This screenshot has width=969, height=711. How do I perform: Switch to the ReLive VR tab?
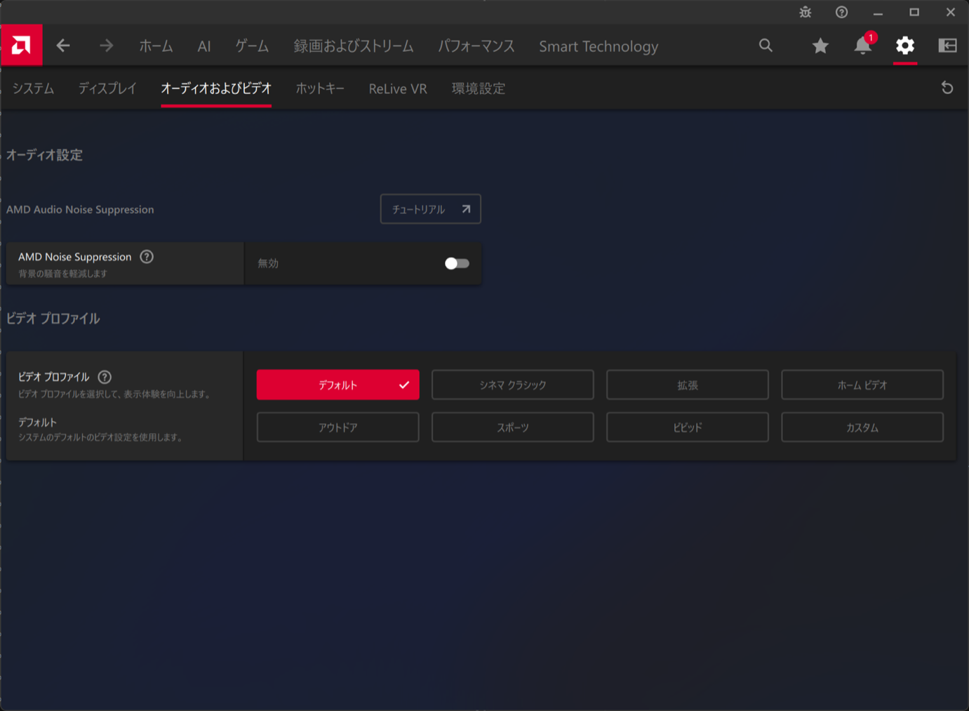click(398, 88)
